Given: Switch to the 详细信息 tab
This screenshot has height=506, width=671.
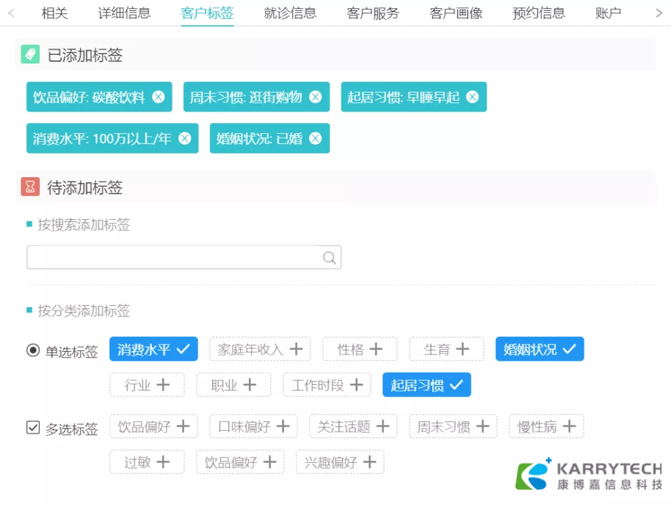Looking at the screenshot, I should pos(124,13).
